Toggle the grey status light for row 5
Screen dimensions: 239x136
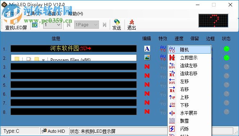[x=226, y=85]
